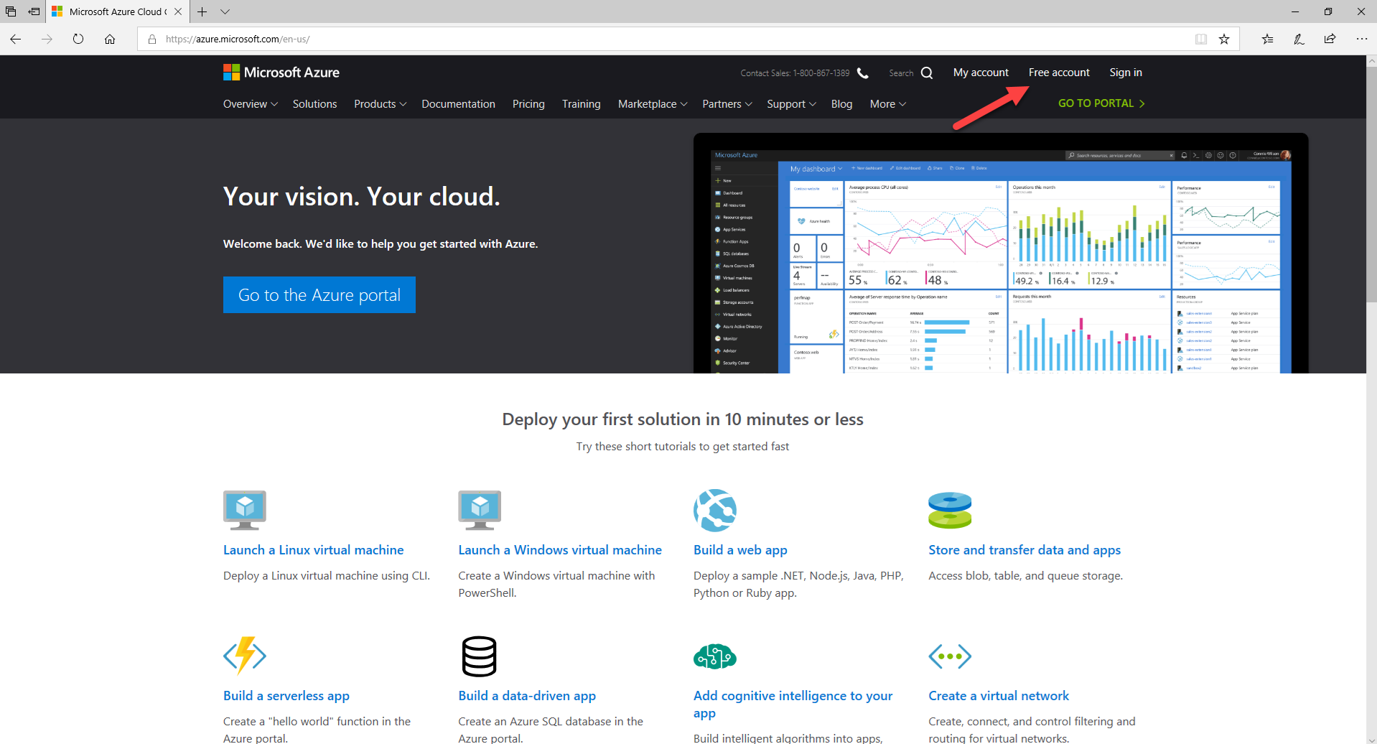Close the Microsoft Azure Cloud tab
The width and height of the screenshot is (1377, 744).
coord(178,11)
